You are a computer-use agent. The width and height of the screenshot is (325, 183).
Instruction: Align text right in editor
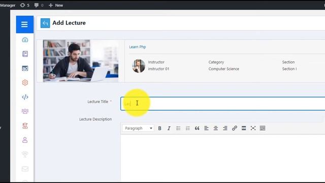point(225,128)
